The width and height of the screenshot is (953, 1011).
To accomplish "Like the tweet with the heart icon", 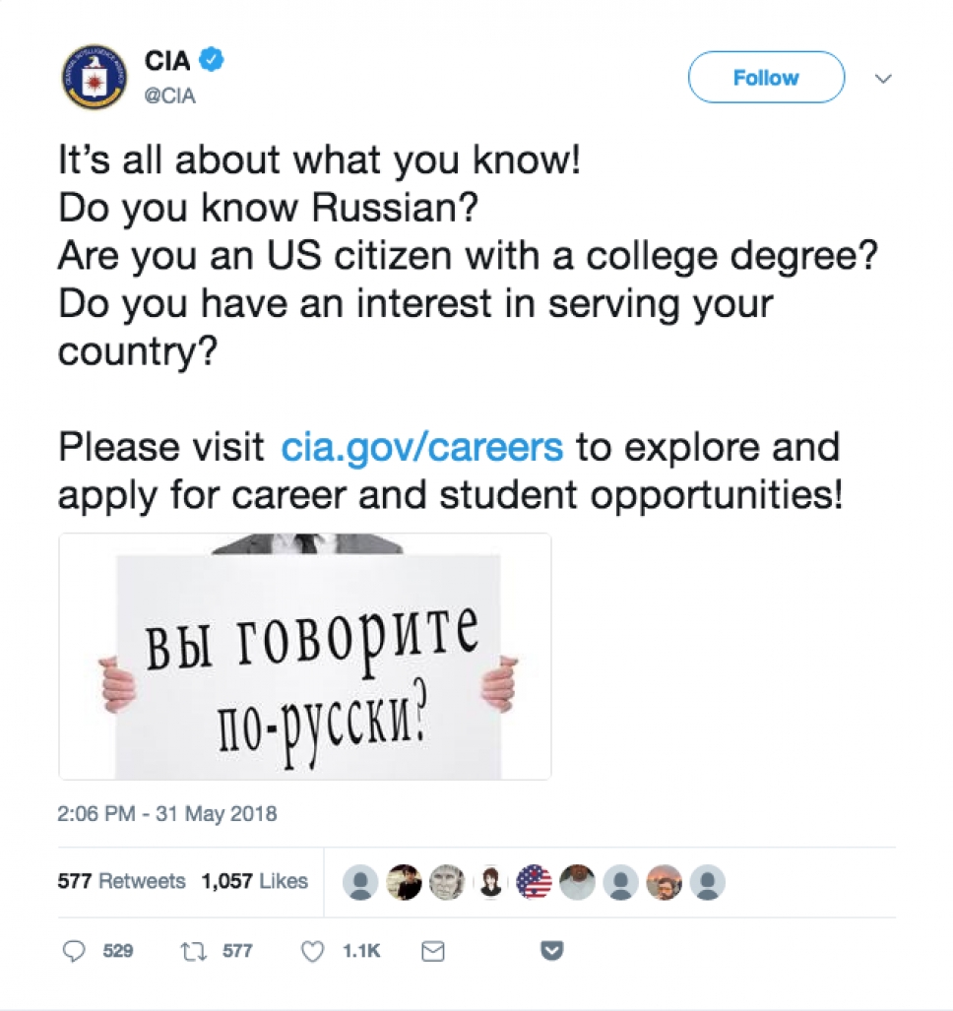I will pyautogui.click(x=312, y=951).
